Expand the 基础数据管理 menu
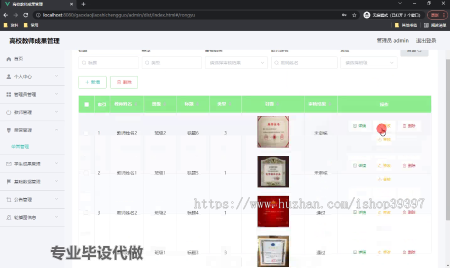This screenshot has height=268, width=450. coord(32,181)
